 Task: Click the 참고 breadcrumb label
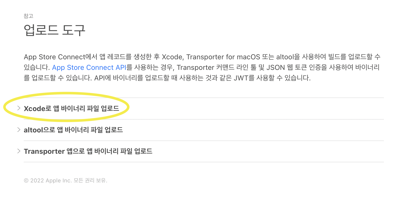click(28, 16)
